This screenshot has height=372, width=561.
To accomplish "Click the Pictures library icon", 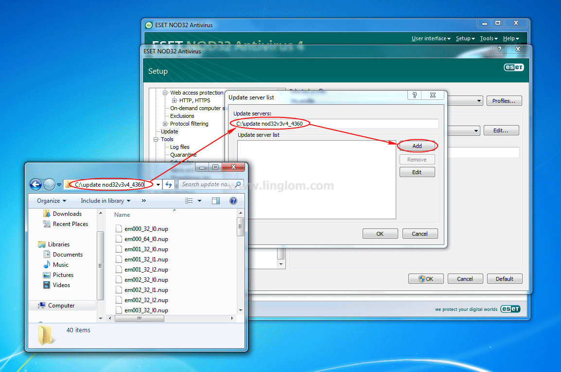I will (47, 275).
